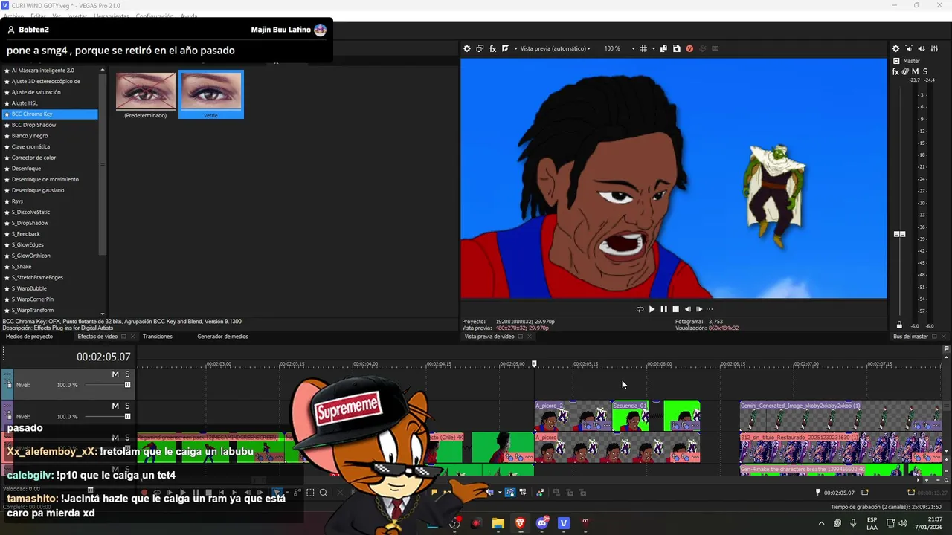Open File Explorer from taskbar
Image resolution: width=952 pixels, height=535 pixels.
tap(498, 523)
